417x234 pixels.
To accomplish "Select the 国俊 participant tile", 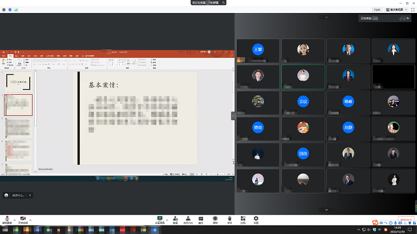I will click(303, 153).
